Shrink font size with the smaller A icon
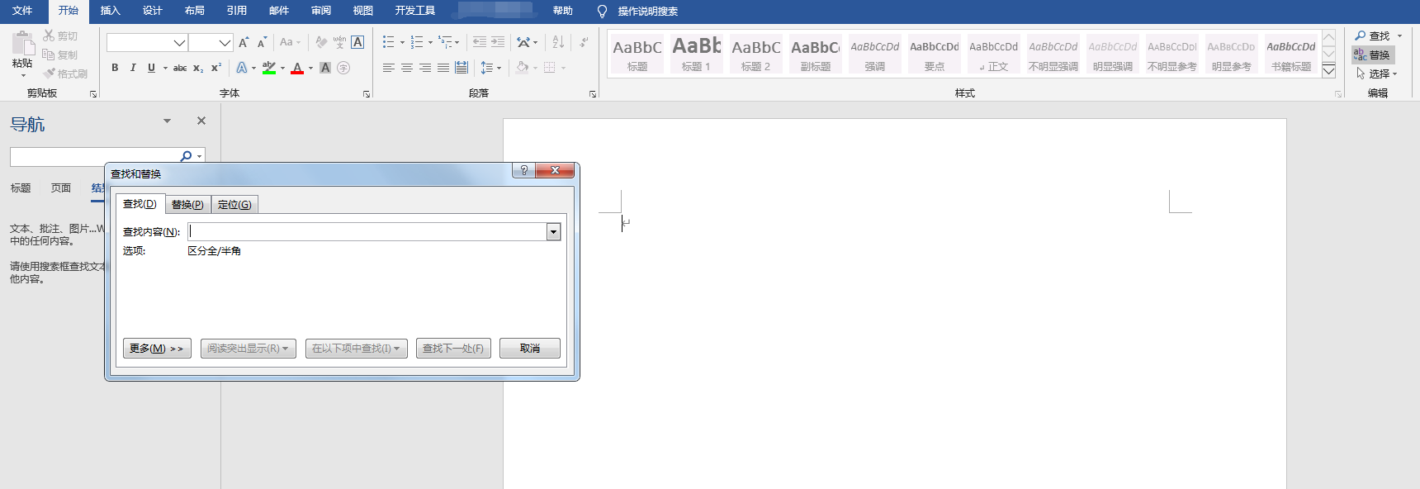The height and width of the screenshot is (489, 1420). click(x=262, y=42)
